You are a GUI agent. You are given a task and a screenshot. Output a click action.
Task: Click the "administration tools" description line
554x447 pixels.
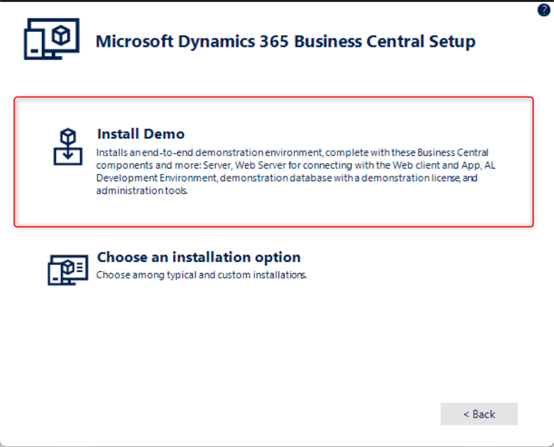(142, 191)
